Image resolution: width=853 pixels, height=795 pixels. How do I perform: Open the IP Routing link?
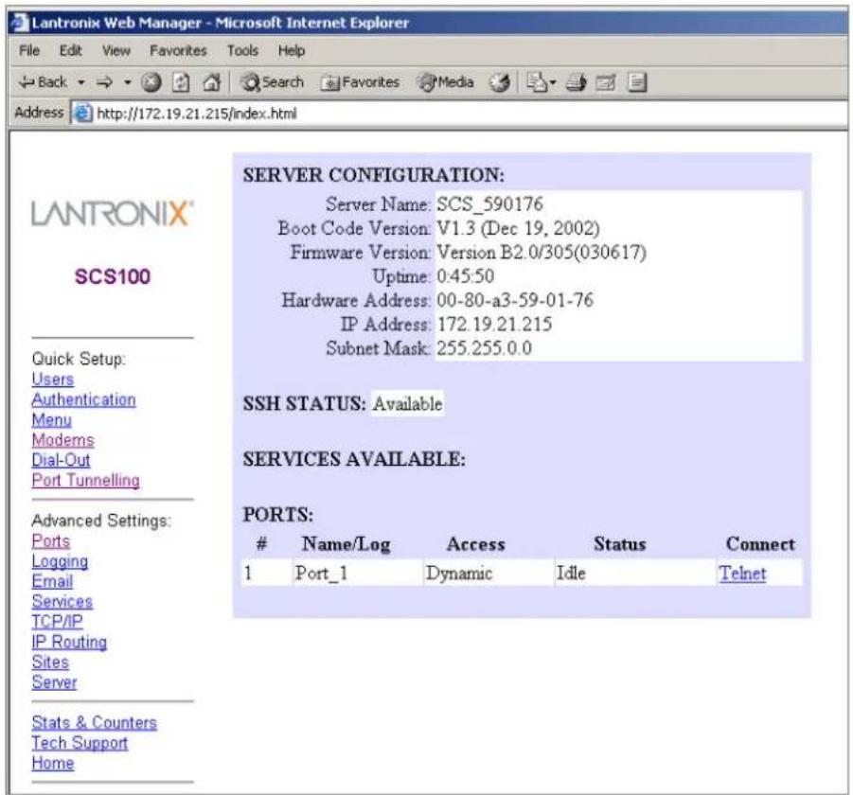pos(69,642)
